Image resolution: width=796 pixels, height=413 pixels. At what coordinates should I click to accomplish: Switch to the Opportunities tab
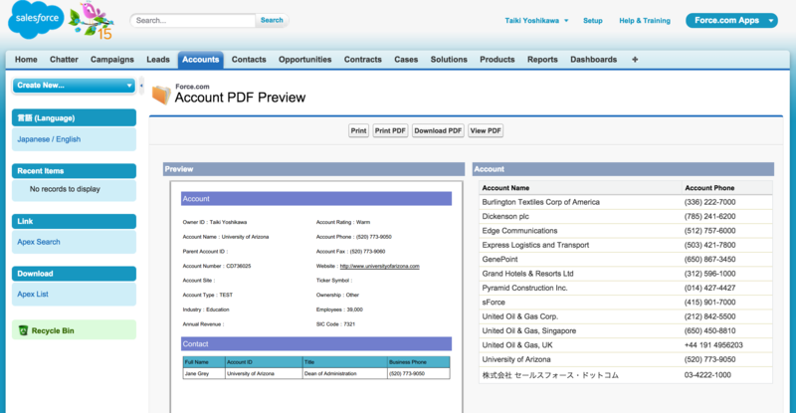click(304, 60)
